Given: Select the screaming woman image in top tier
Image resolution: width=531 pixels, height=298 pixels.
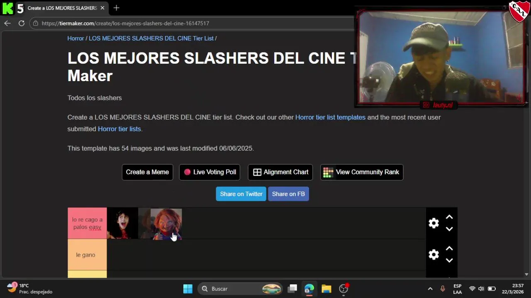Looking at the screenshot, I should pos(122,224).
